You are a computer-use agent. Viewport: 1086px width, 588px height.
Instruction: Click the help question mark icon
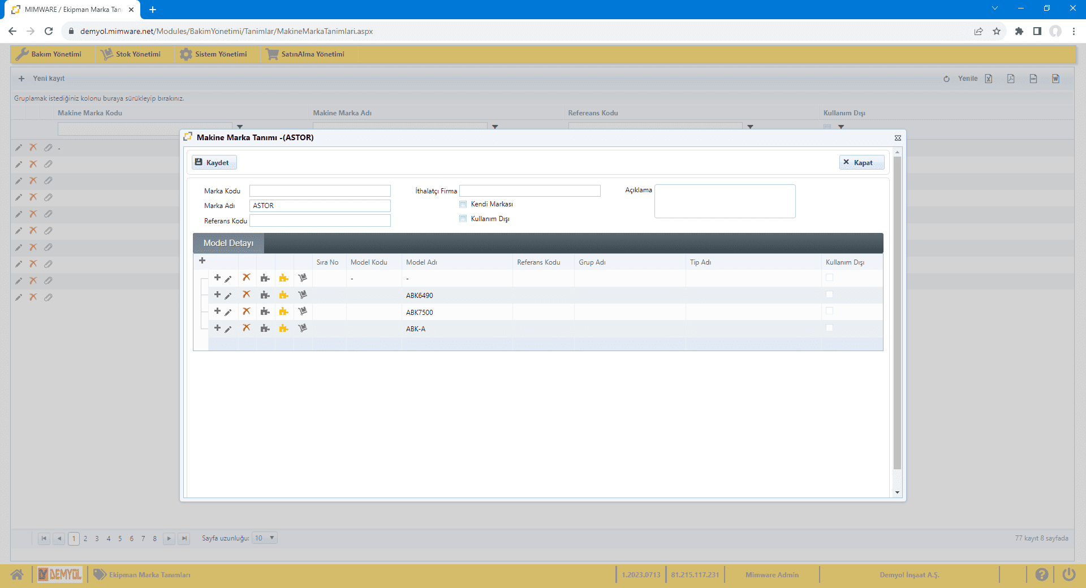coord(1041,575)
